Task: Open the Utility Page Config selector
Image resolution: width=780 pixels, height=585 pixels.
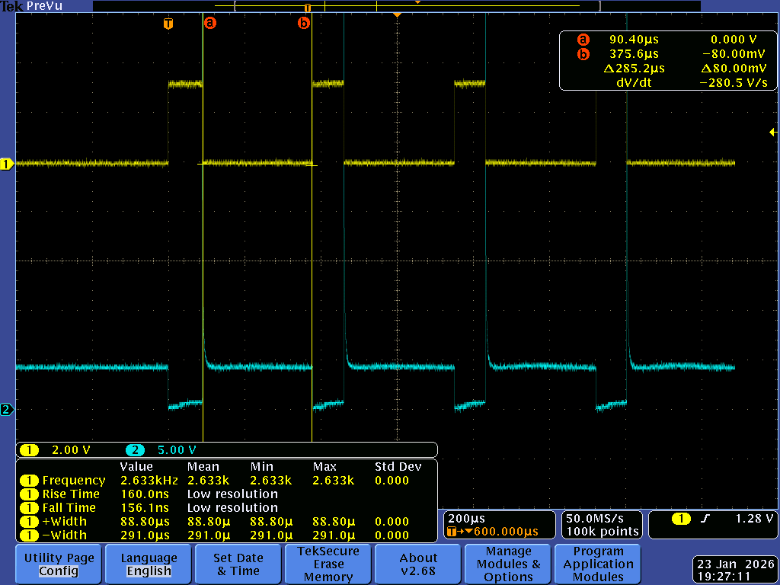Action: 59,564
